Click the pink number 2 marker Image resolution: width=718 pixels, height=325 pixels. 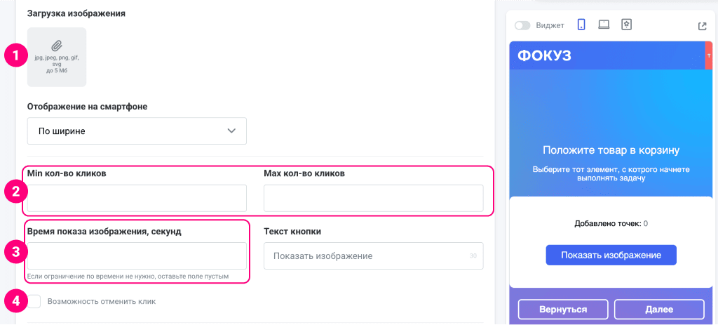(15, 191)
